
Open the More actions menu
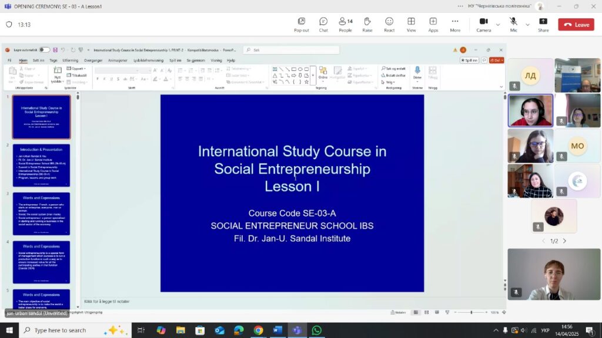pyautogui.click(x=455, y=25)
